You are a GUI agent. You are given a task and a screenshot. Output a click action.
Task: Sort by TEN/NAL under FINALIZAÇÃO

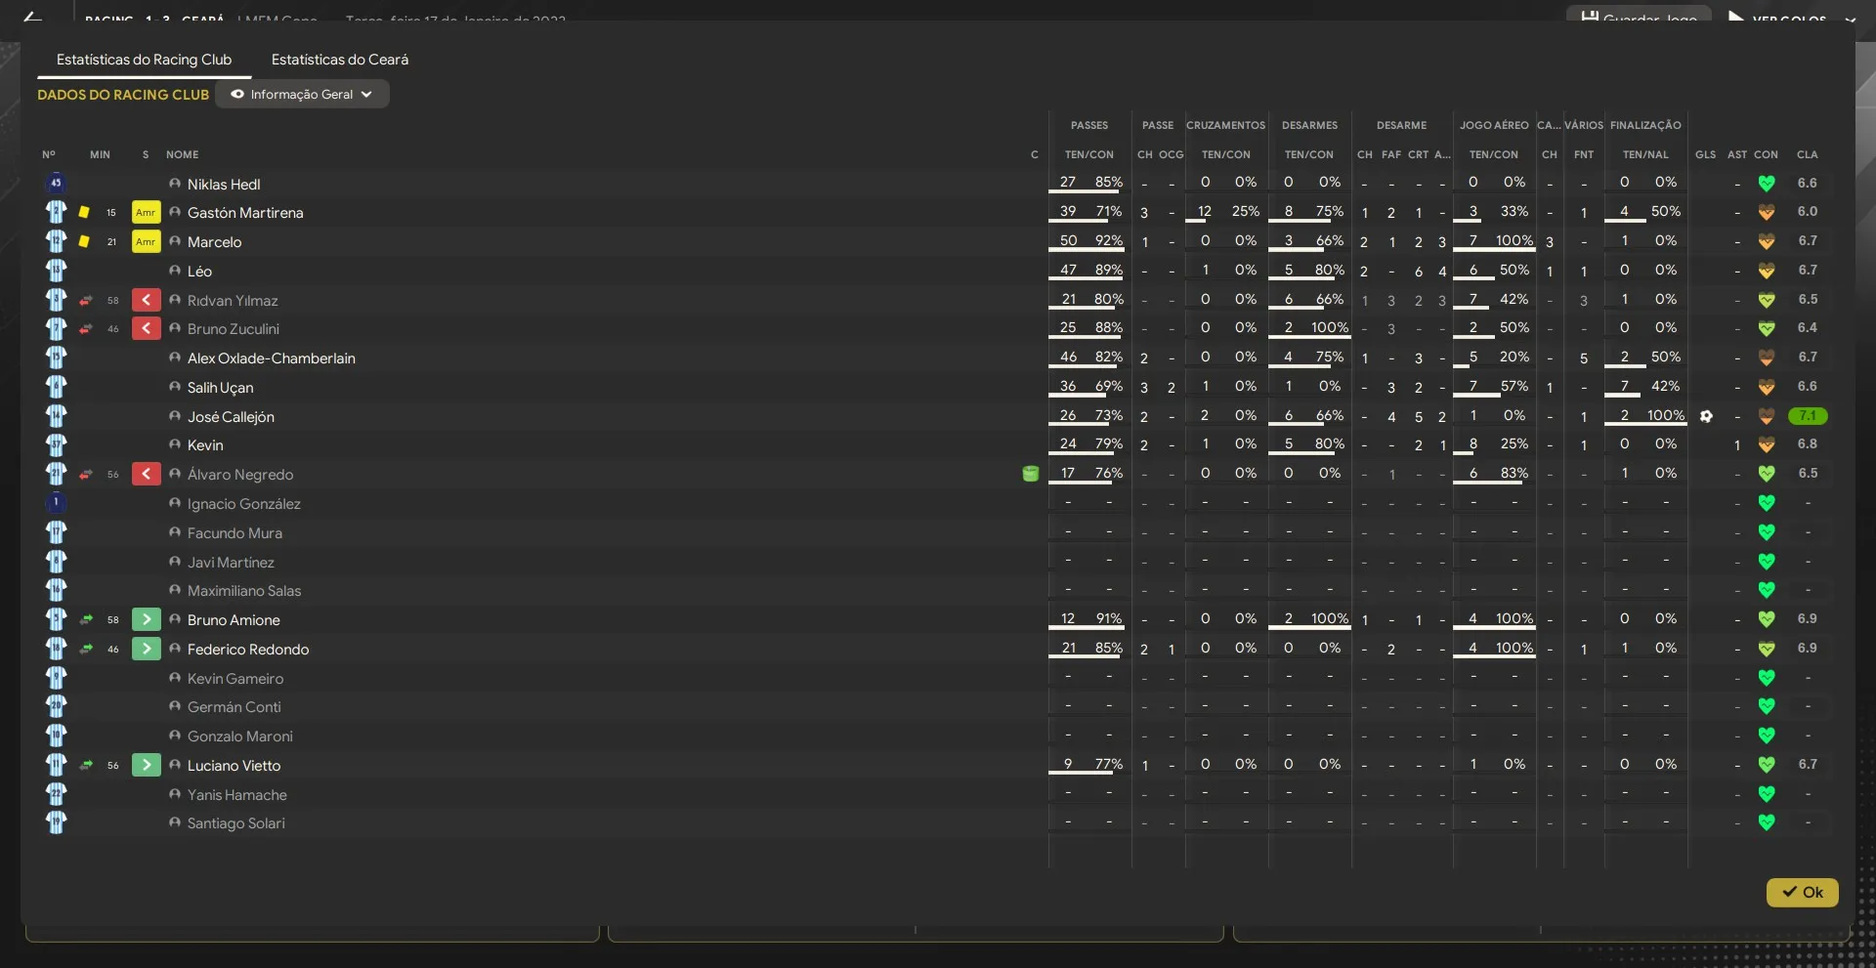[x=1645, y=154]
